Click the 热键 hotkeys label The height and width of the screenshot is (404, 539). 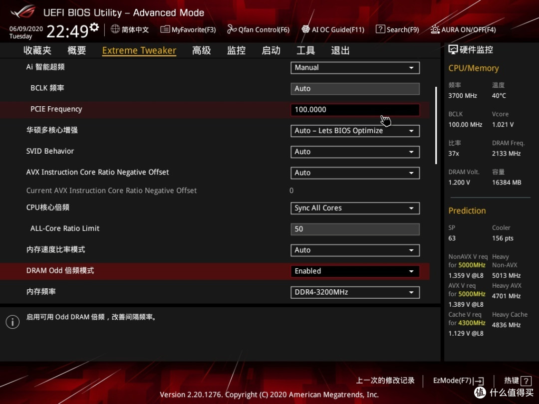pos(511,380)
